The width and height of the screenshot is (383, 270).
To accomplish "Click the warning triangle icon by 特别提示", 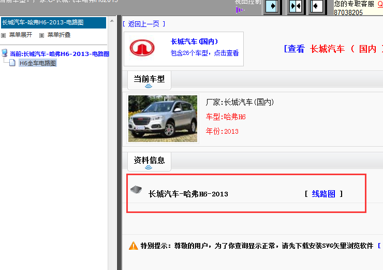I will click(x=134, y=246).
